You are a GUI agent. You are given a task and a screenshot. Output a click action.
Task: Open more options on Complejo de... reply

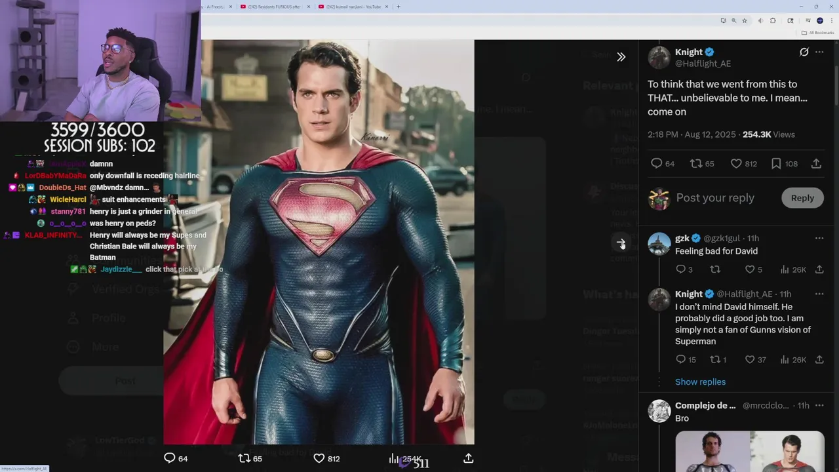click(x=819, y=406)
